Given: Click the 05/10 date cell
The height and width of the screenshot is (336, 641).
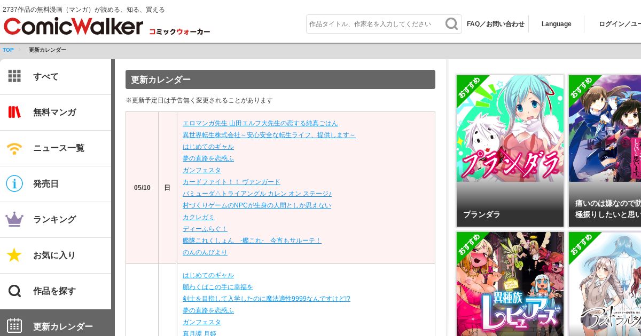Looking at the screenshot, I should [142, 188].
